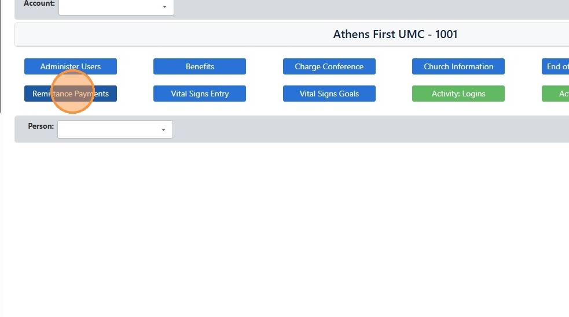View Vital Signs Goals

(329, 94)
